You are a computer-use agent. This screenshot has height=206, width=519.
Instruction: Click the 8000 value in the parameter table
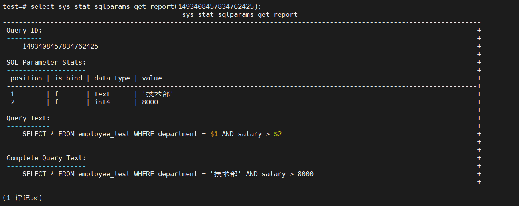pos(150,102)
